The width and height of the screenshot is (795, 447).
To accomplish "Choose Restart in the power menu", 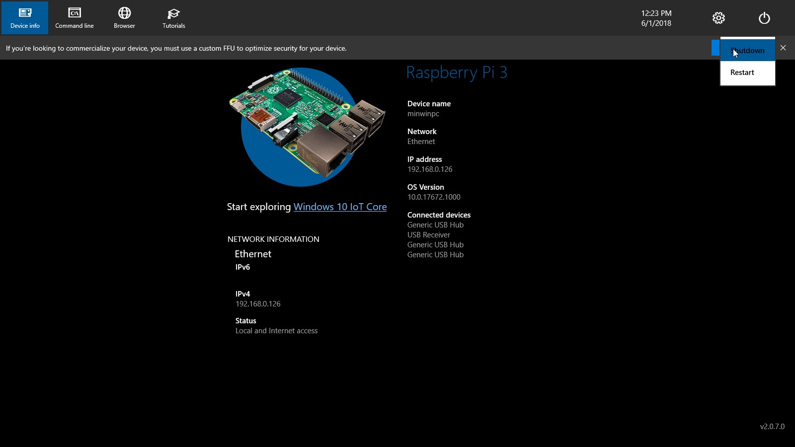I will point(742,73).
